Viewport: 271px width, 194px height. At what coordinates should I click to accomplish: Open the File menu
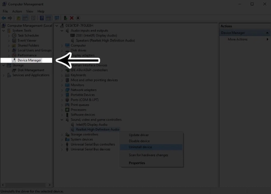(x=5, y=11)
